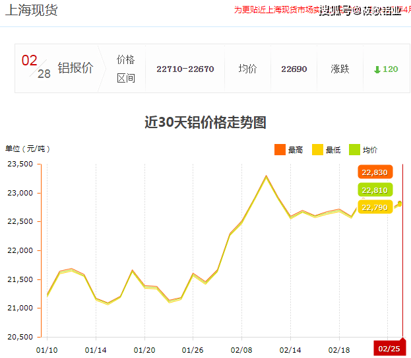
Task: Select the price range 22710-22670
Action: point(185,69)
